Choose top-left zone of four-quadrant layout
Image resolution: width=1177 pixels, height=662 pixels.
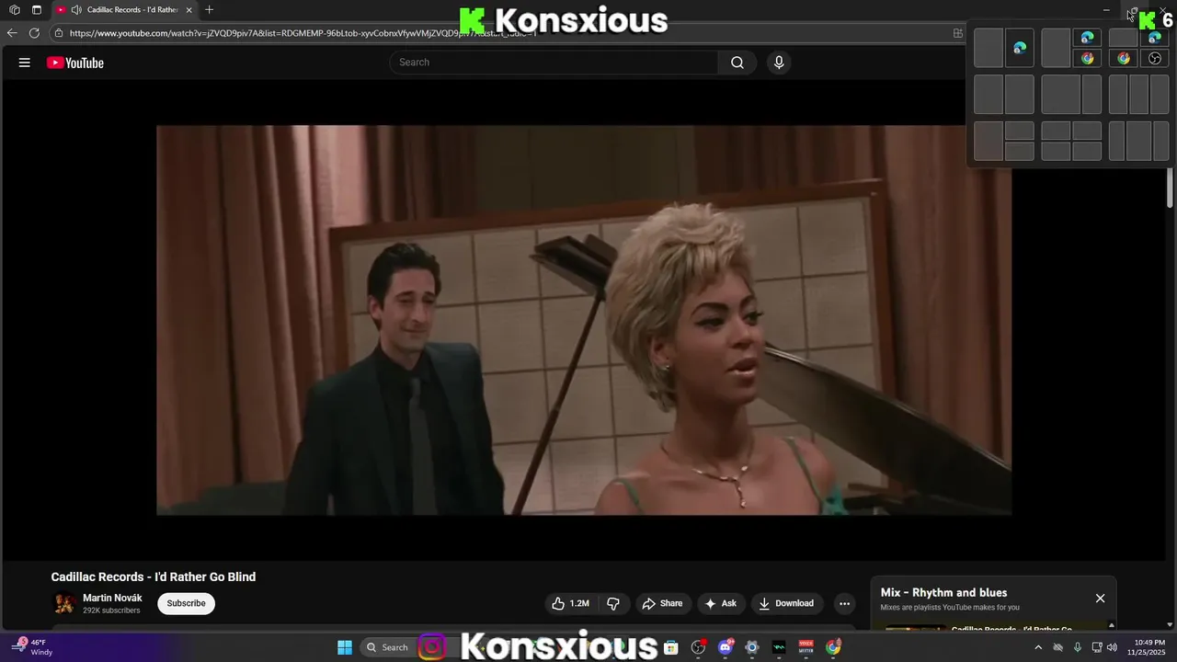pos(1056,131)
